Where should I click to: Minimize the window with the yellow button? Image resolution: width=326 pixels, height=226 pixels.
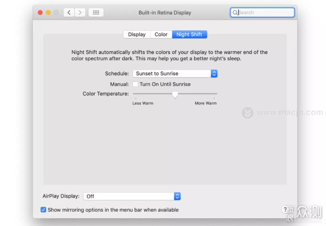click(x=48, y=13)
